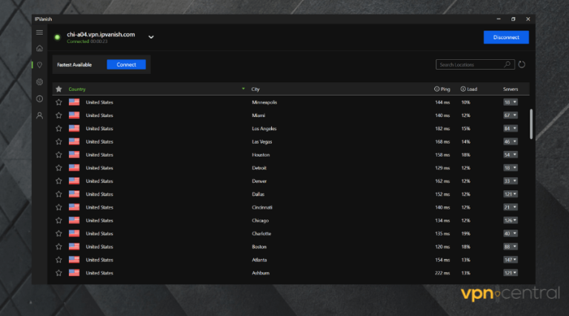Open the Locations pin icon in sidebar

[39, 65]
